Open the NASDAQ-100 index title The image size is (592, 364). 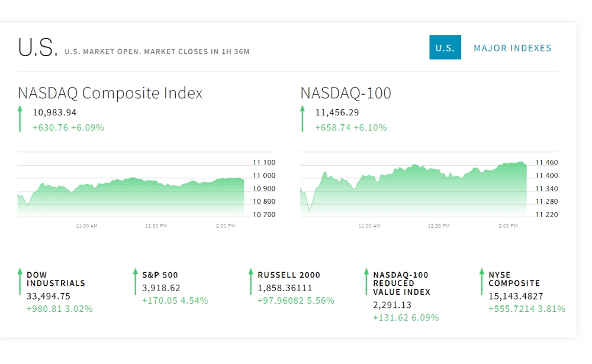click(x=346, y=93)
